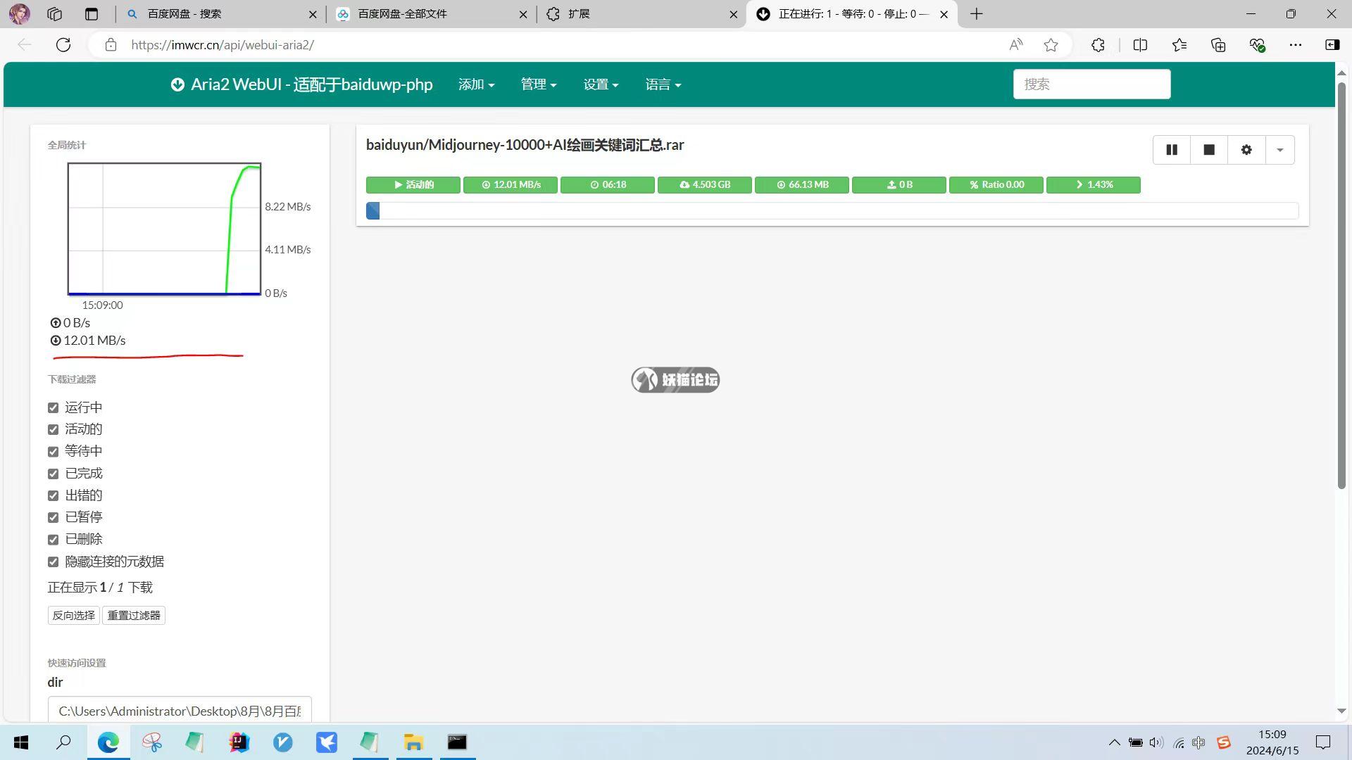Open browser essentials heart icon
This screenshot has width=1352, height=760.
tap(1258, 45)
